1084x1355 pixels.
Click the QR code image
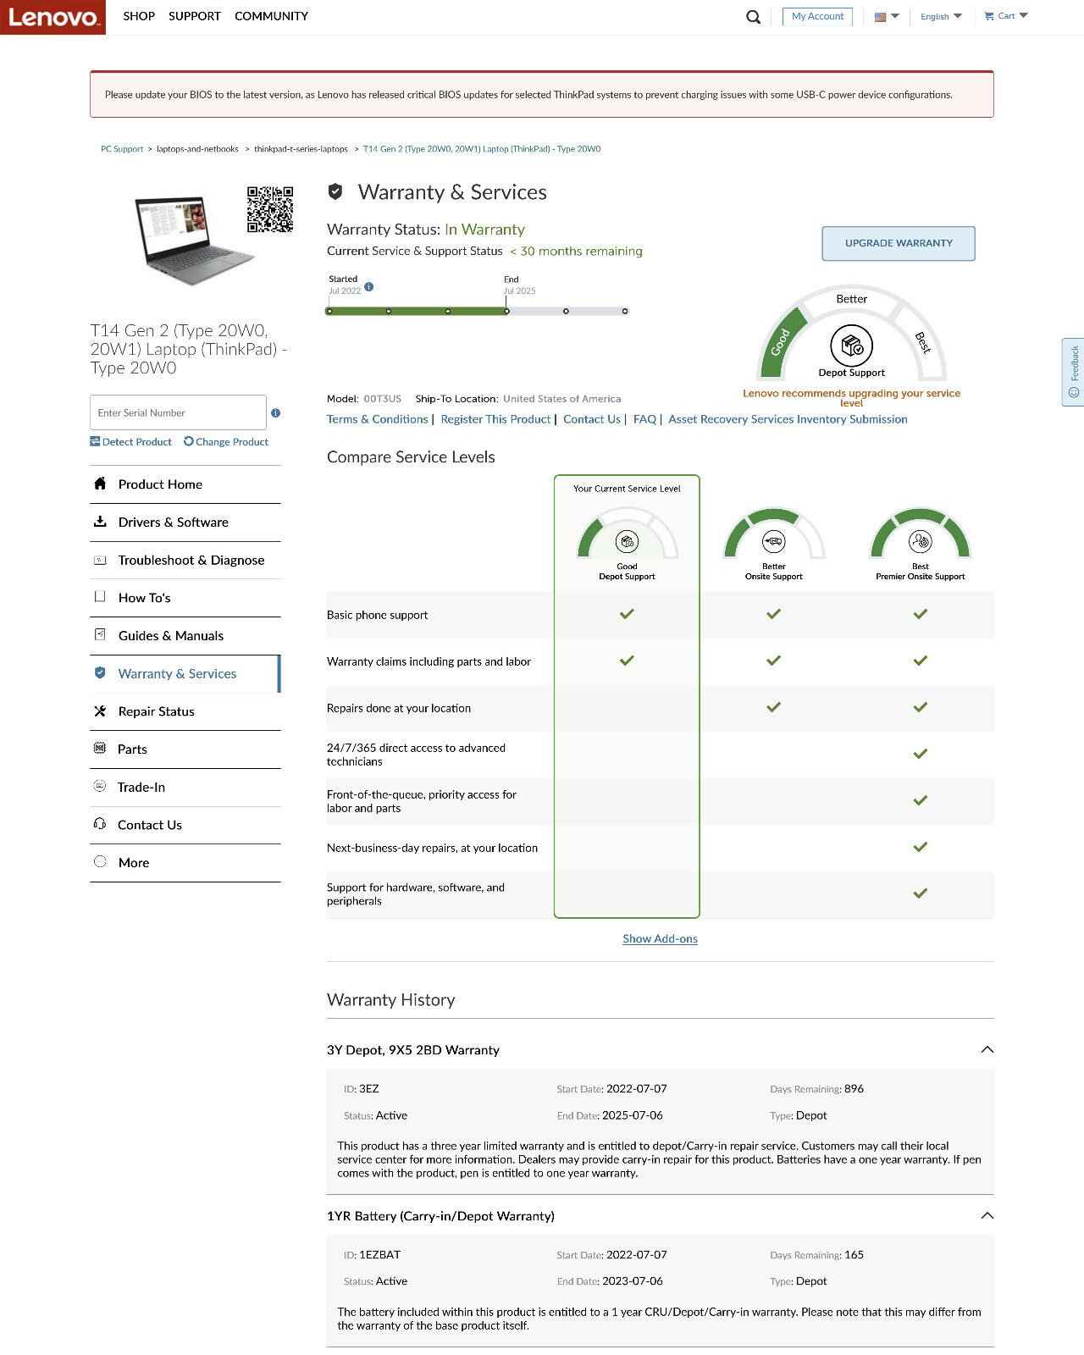(270, 209)
